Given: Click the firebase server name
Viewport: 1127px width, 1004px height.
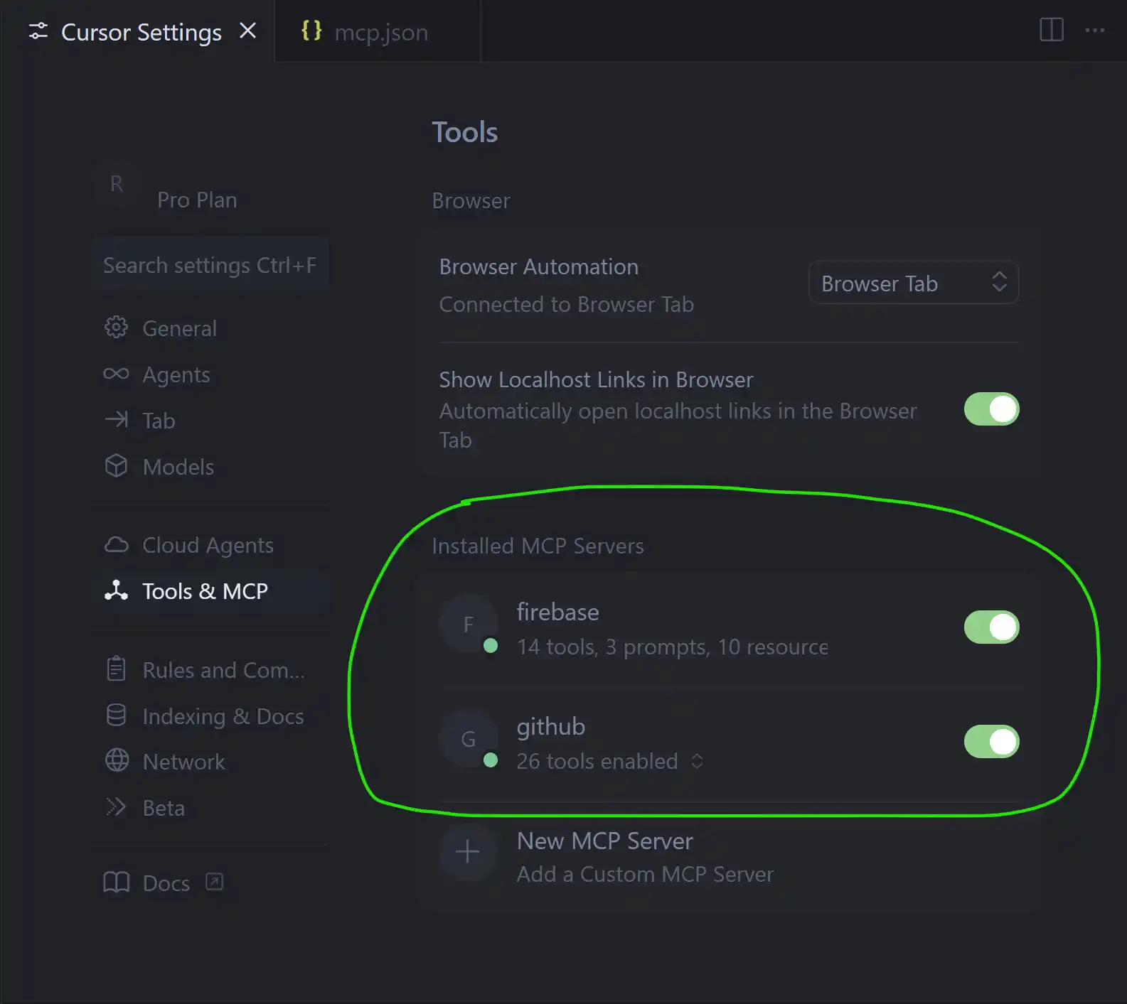Looking at the screenshot, I should 557,612.
